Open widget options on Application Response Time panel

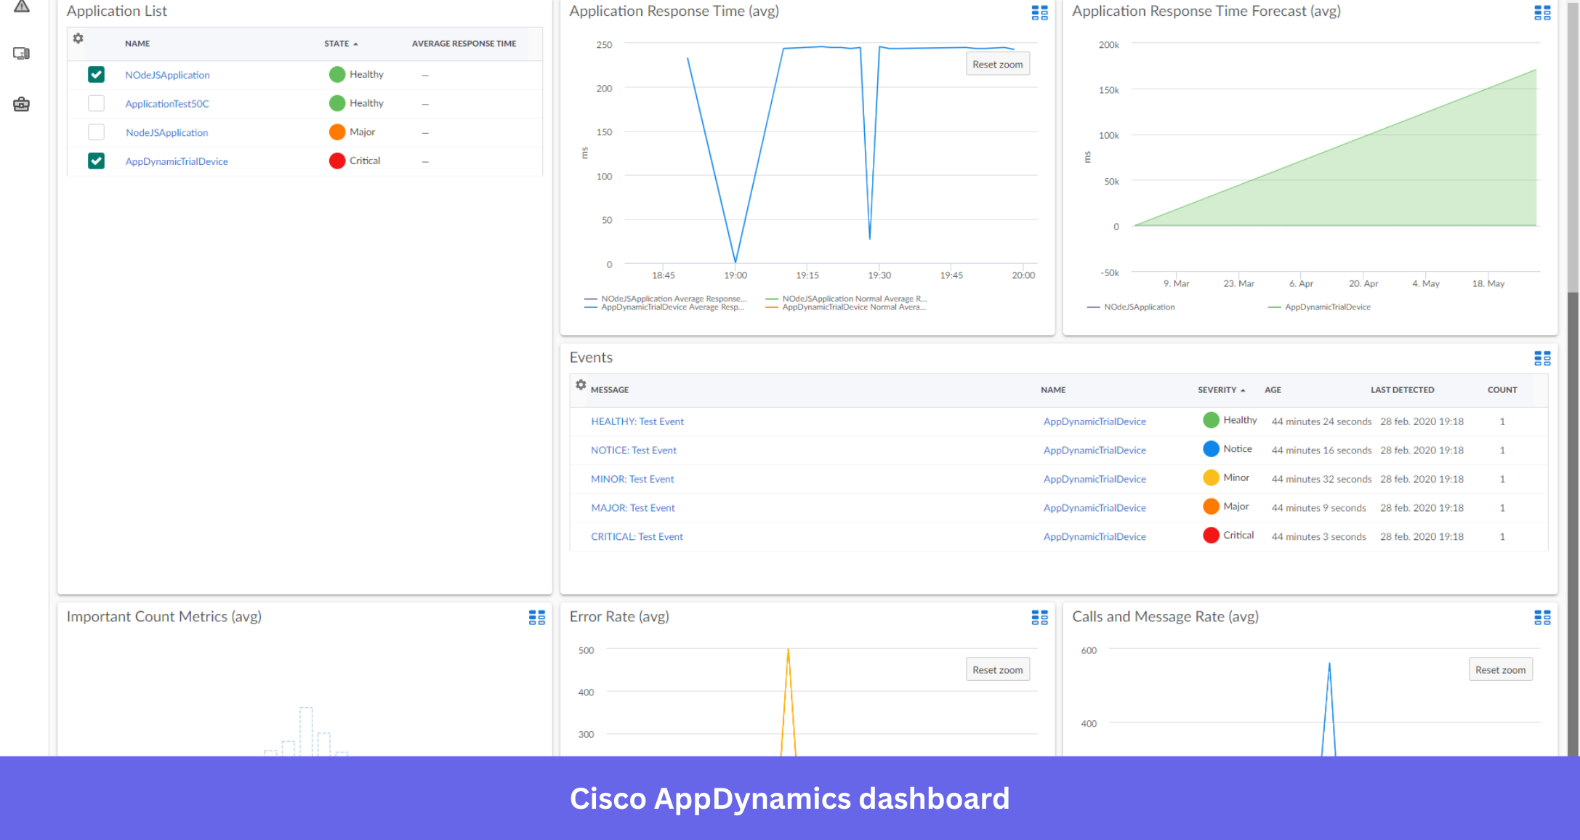pyautogui.click(x=1039, y=12)
